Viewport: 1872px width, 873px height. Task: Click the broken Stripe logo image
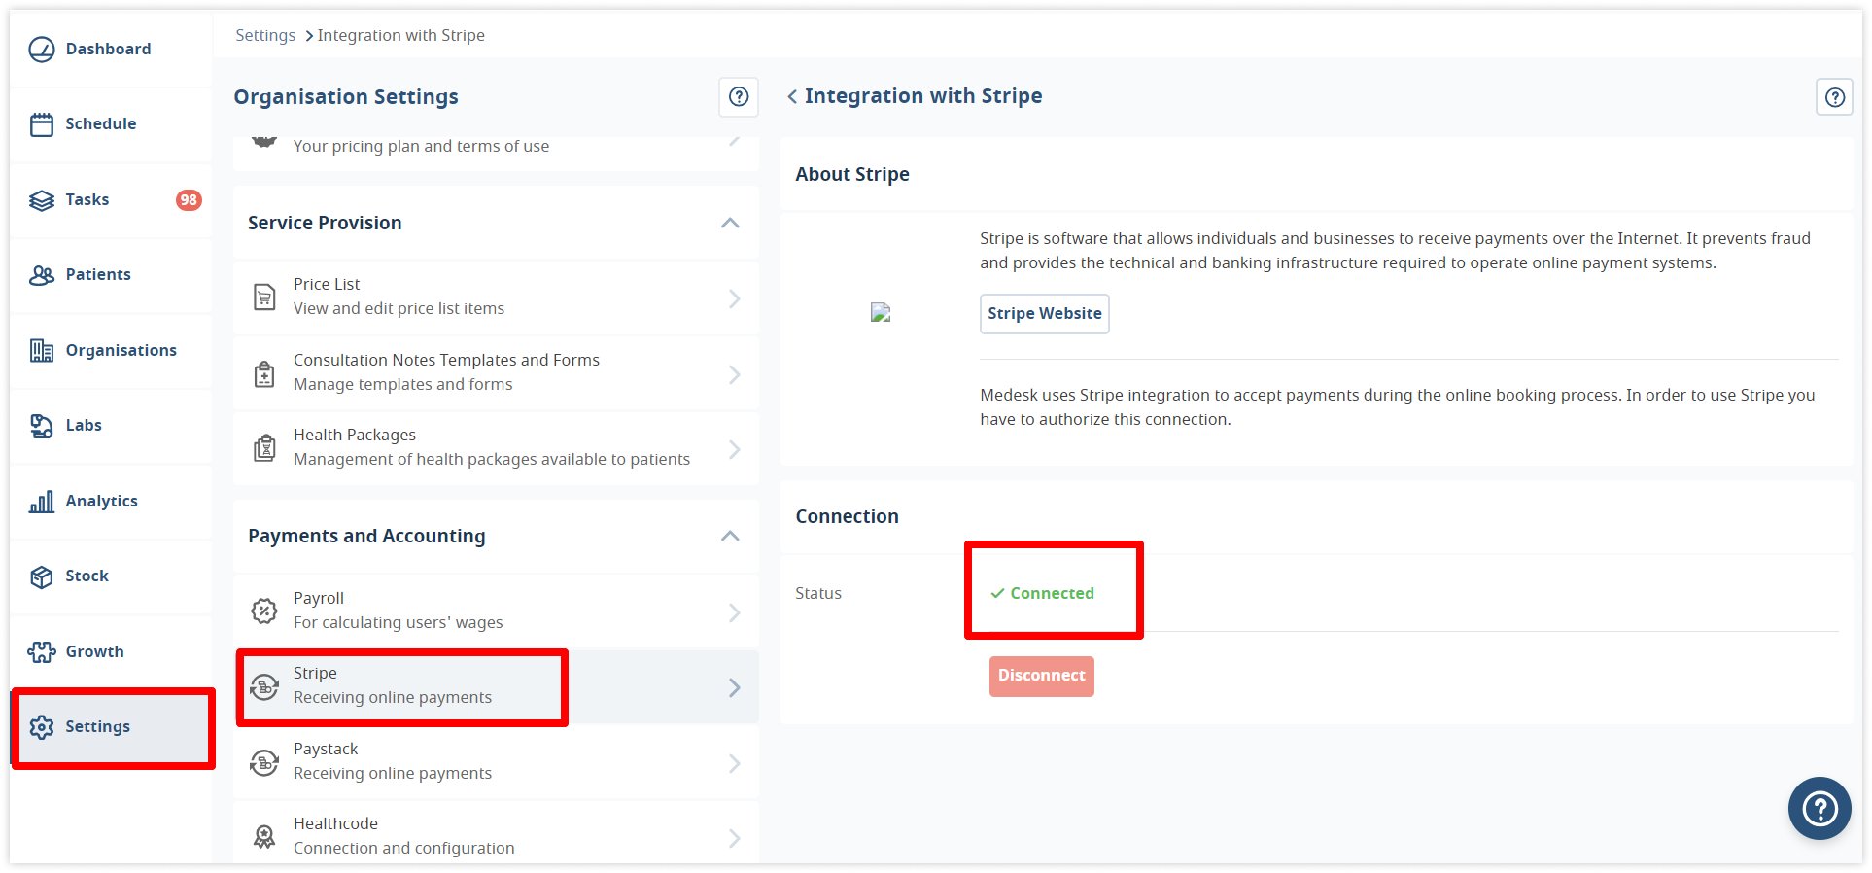tap(881, 312)
